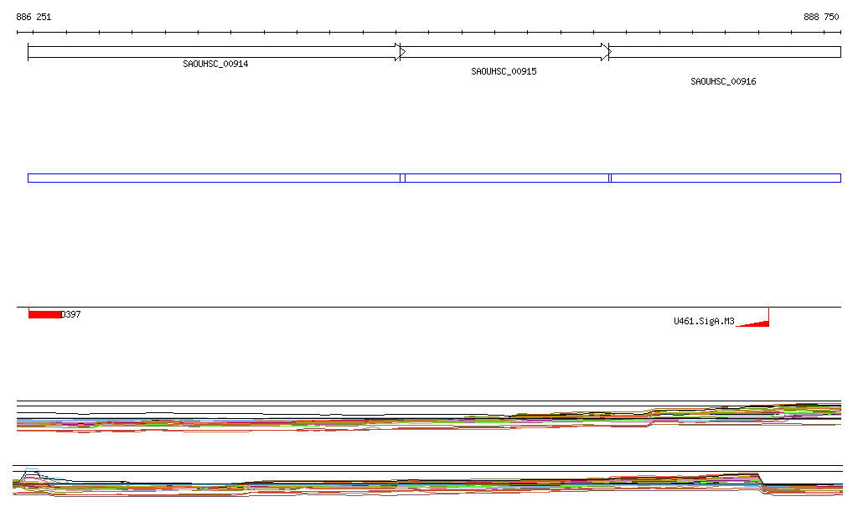Click the SAOUHSC_00914 gene arrow
The image size is (858, 512).
(209, 52)
